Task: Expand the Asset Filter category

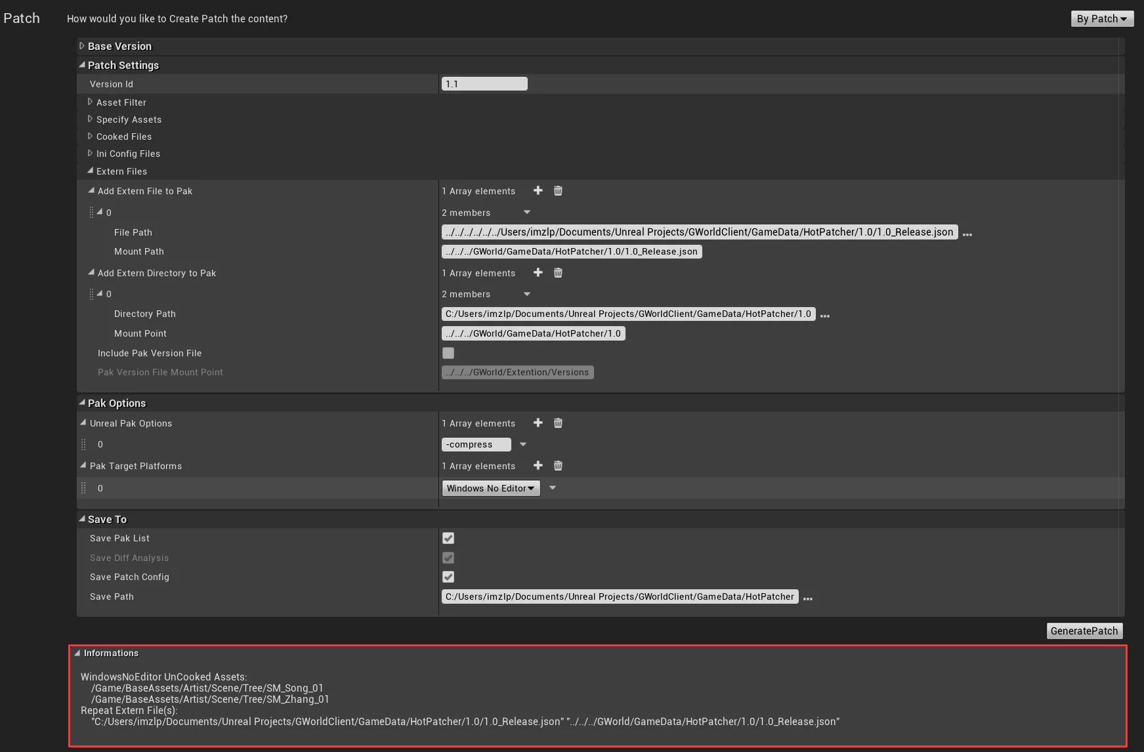Action: [91, 102]
